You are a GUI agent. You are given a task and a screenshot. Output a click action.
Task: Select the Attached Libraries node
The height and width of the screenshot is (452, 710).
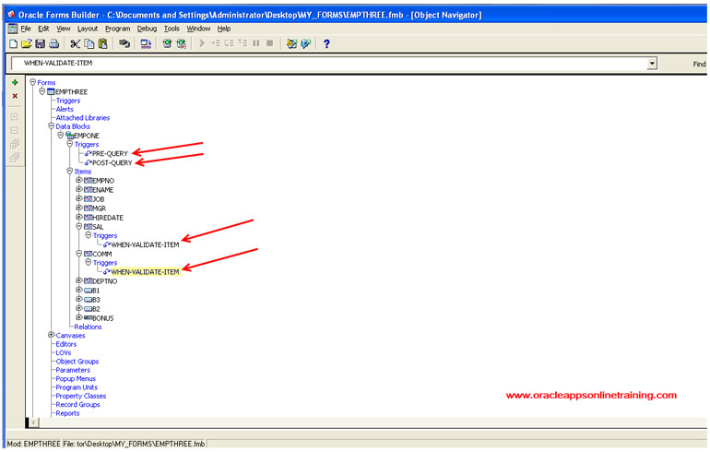83,118
